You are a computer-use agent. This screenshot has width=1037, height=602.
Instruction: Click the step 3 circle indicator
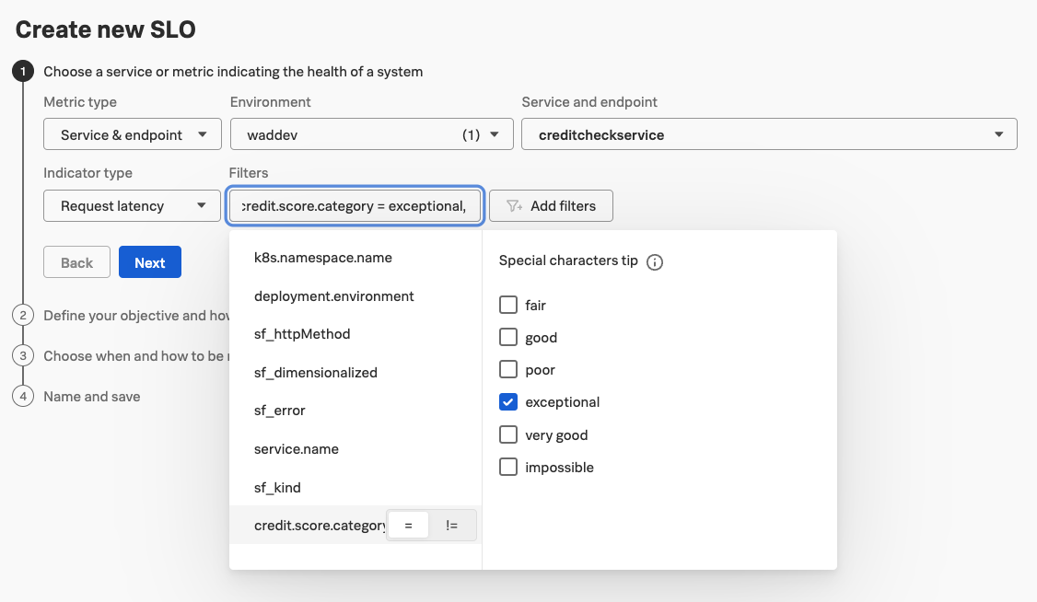pyautogui.click(x=22, y=355)
